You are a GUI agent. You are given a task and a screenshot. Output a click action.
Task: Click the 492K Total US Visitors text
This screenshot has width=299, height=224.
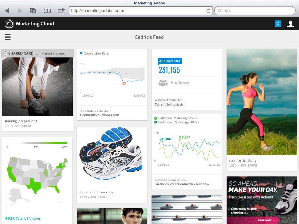coord(23,218)
